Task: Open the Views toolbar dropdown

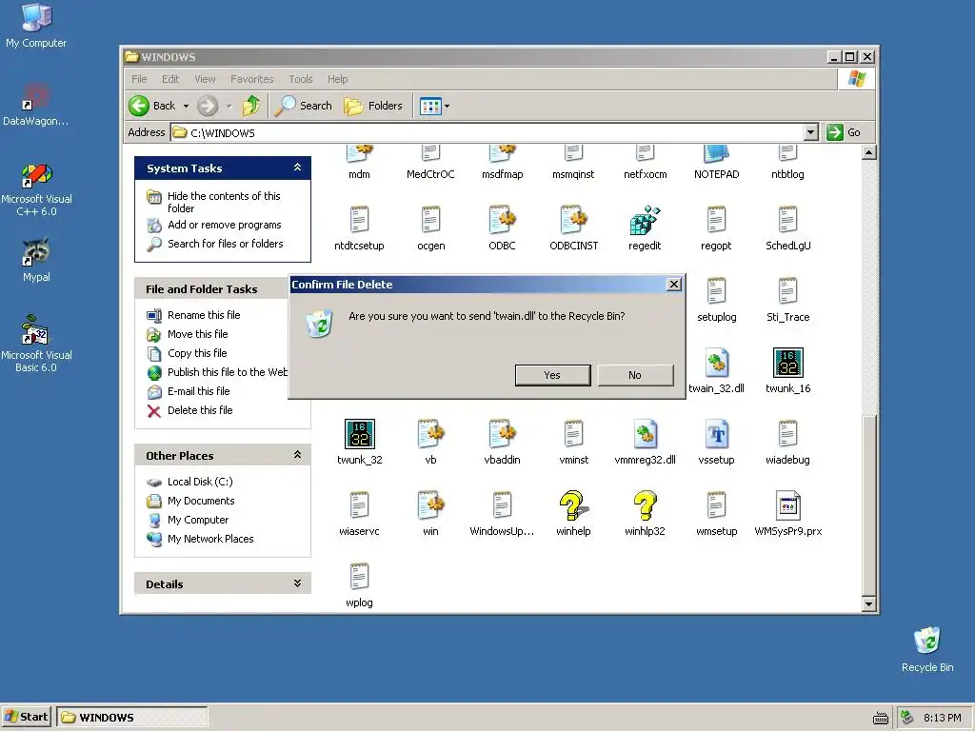Action: tap(448, 107)
